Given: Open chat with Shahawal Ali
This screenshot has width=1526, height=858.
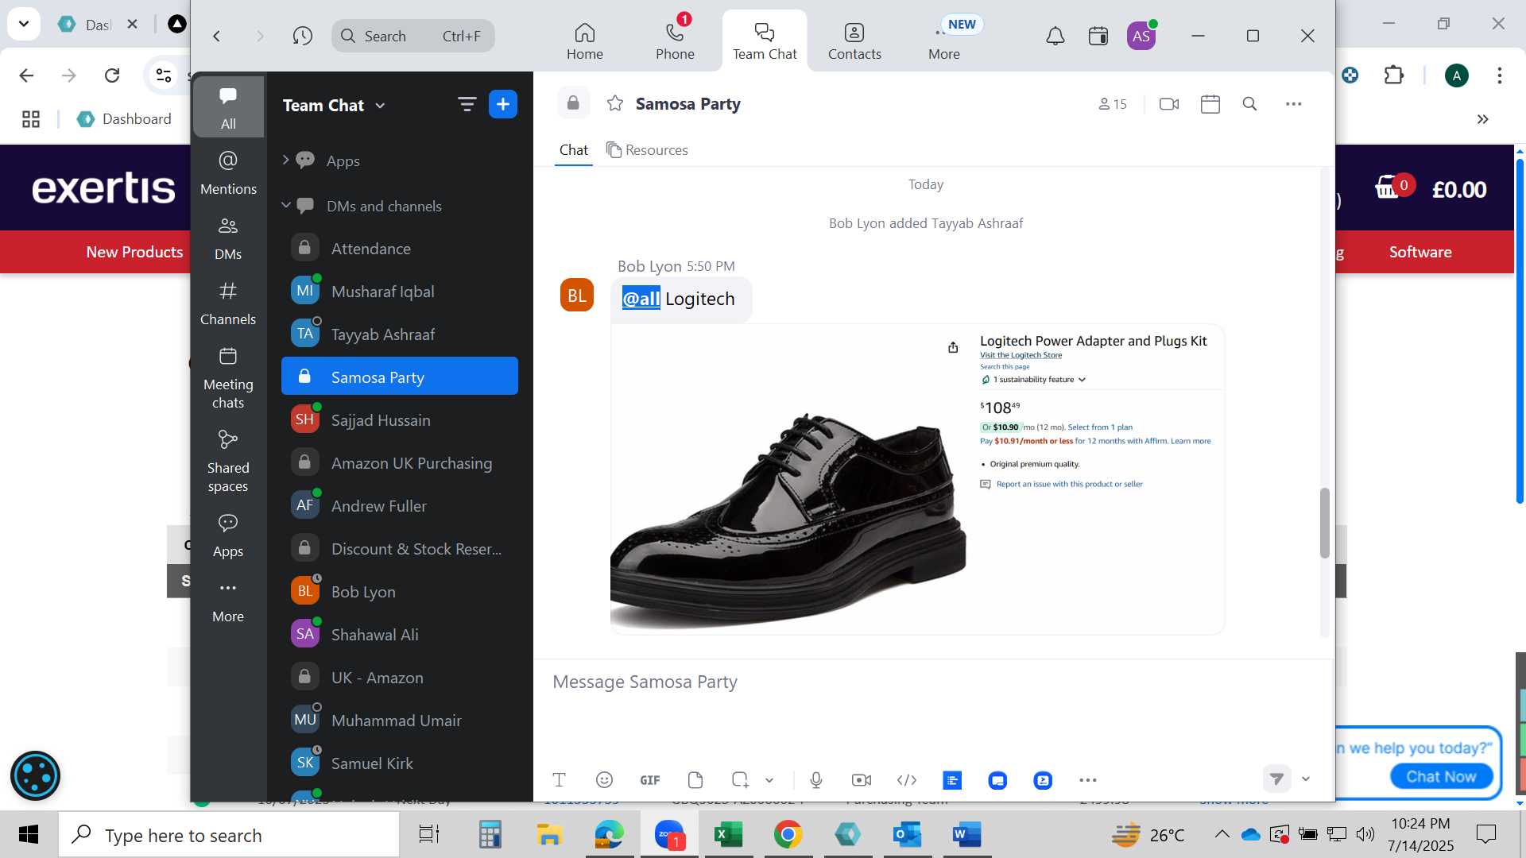Looking at the screenshot, I should pyautogui.click(x=399, y=635).
